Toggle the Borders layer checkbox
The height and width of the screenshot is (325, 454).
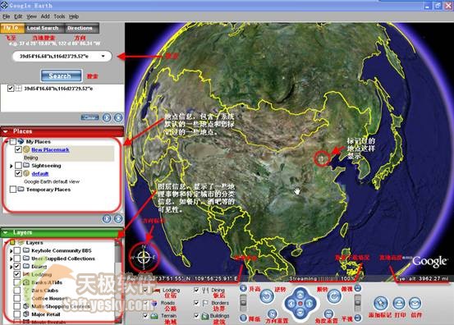coord(196,303)
